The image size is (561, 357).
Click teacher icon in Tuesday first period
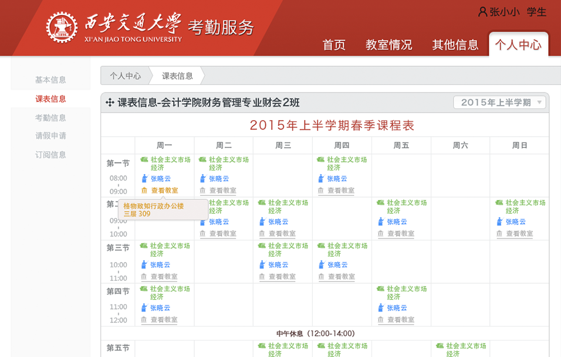point(203,179)
